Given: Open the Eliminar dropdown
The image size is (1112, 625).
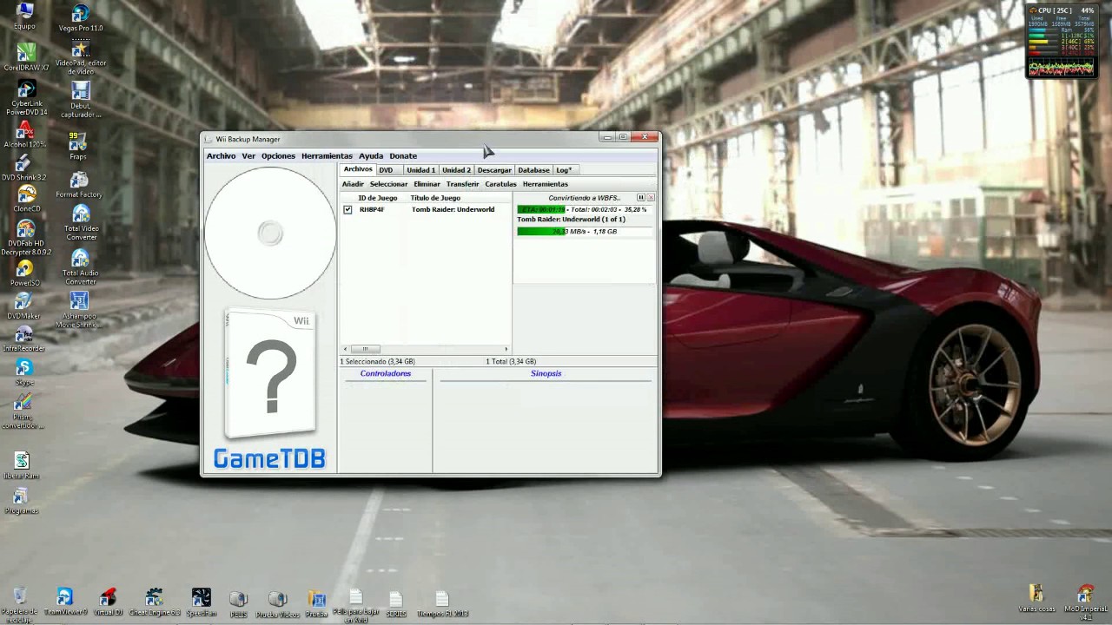Looking at the screenshot, I should click(427, 184).
